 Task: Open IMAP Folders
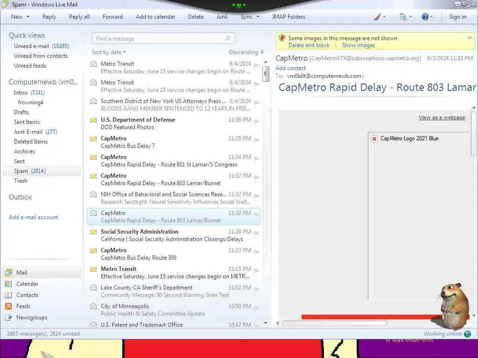pyautogui.click(x=288, y=17)
